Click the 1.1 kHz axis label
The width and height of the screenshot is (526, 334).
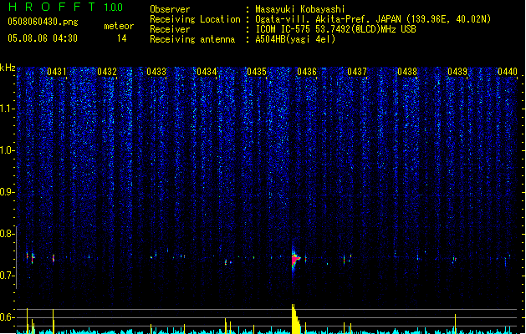coord(7,109)
